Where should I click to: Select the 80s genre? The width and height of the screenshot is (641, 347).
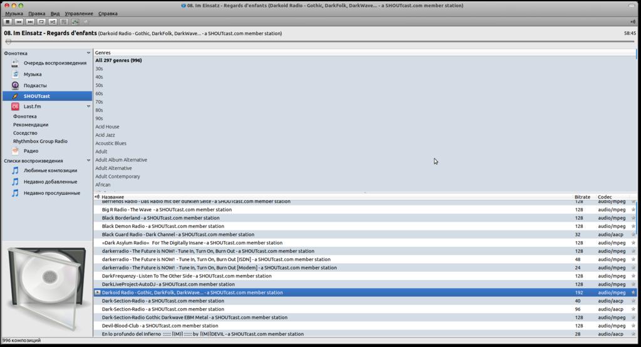pos(99,110)
